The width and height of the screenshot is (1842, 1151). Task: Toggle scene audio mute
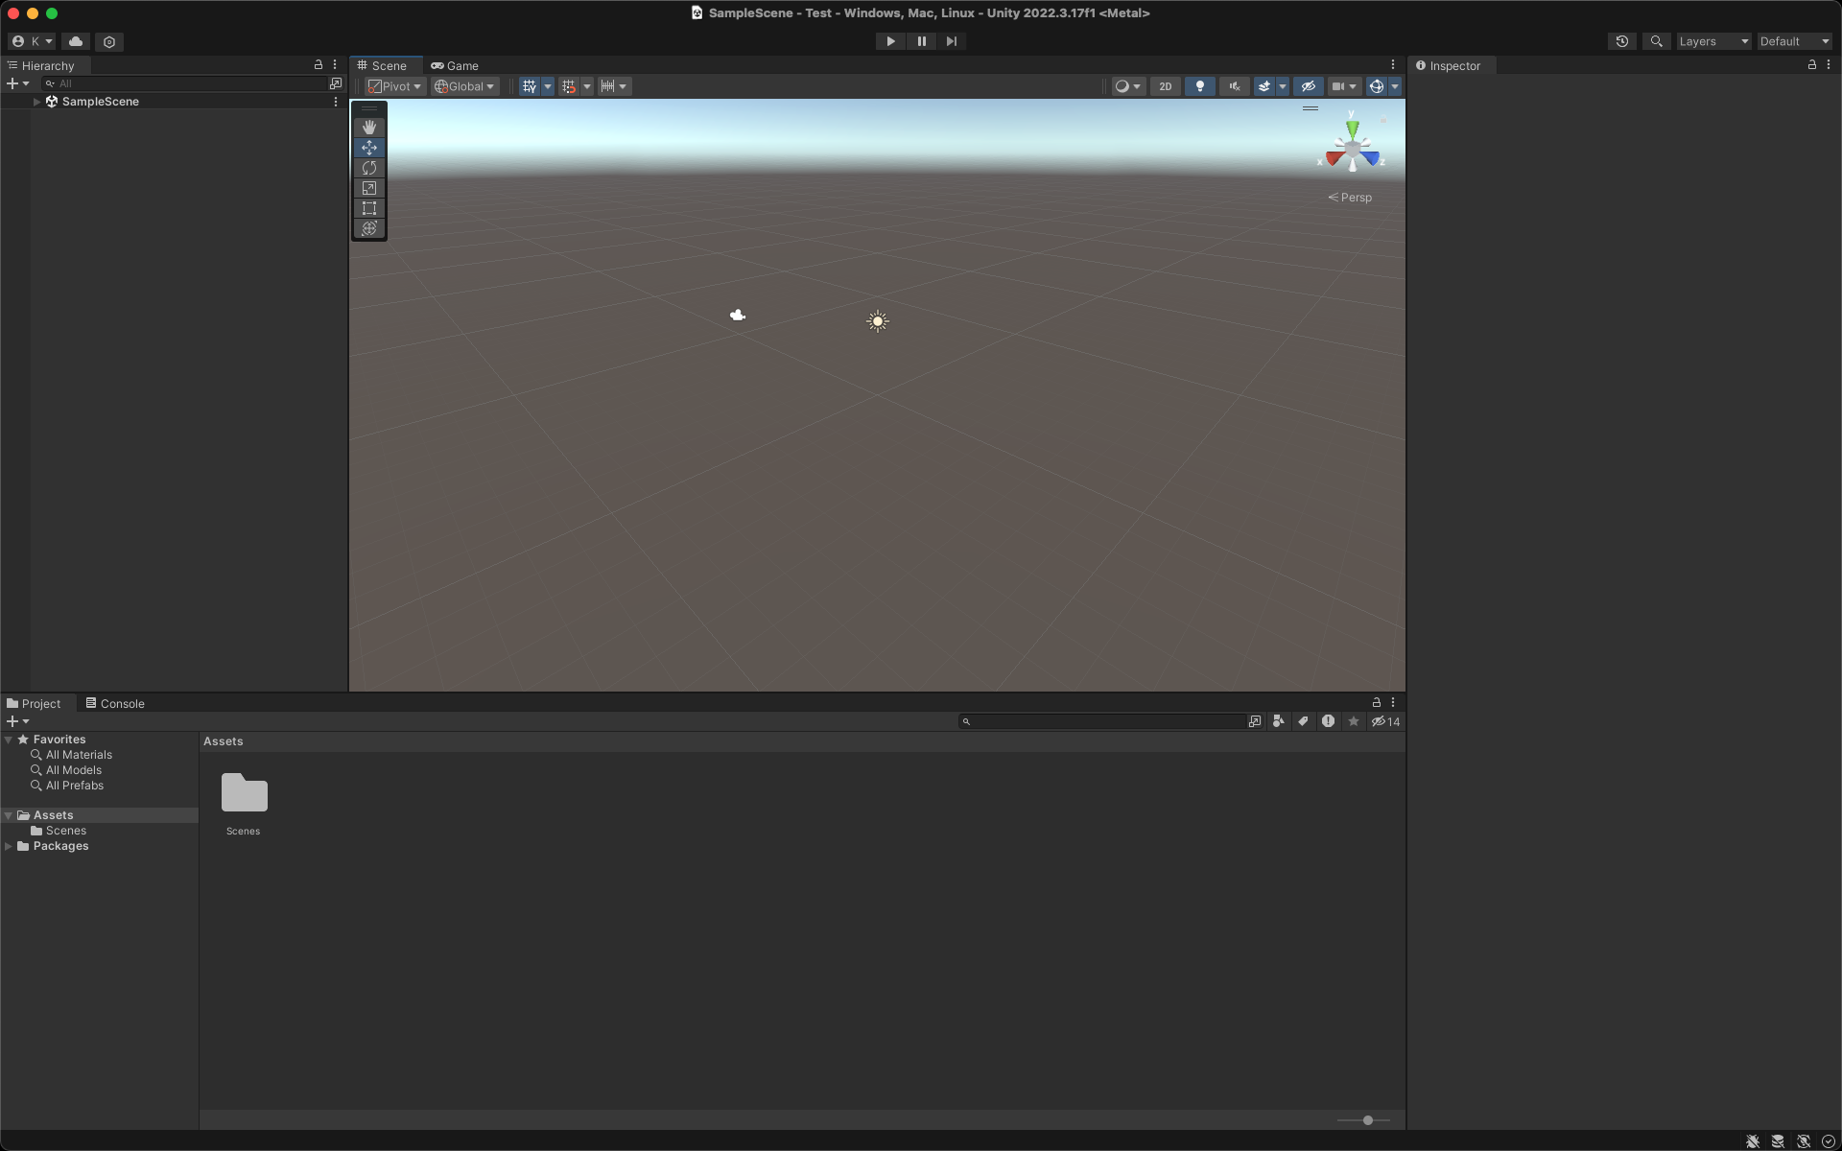(x=1234, y=86)
